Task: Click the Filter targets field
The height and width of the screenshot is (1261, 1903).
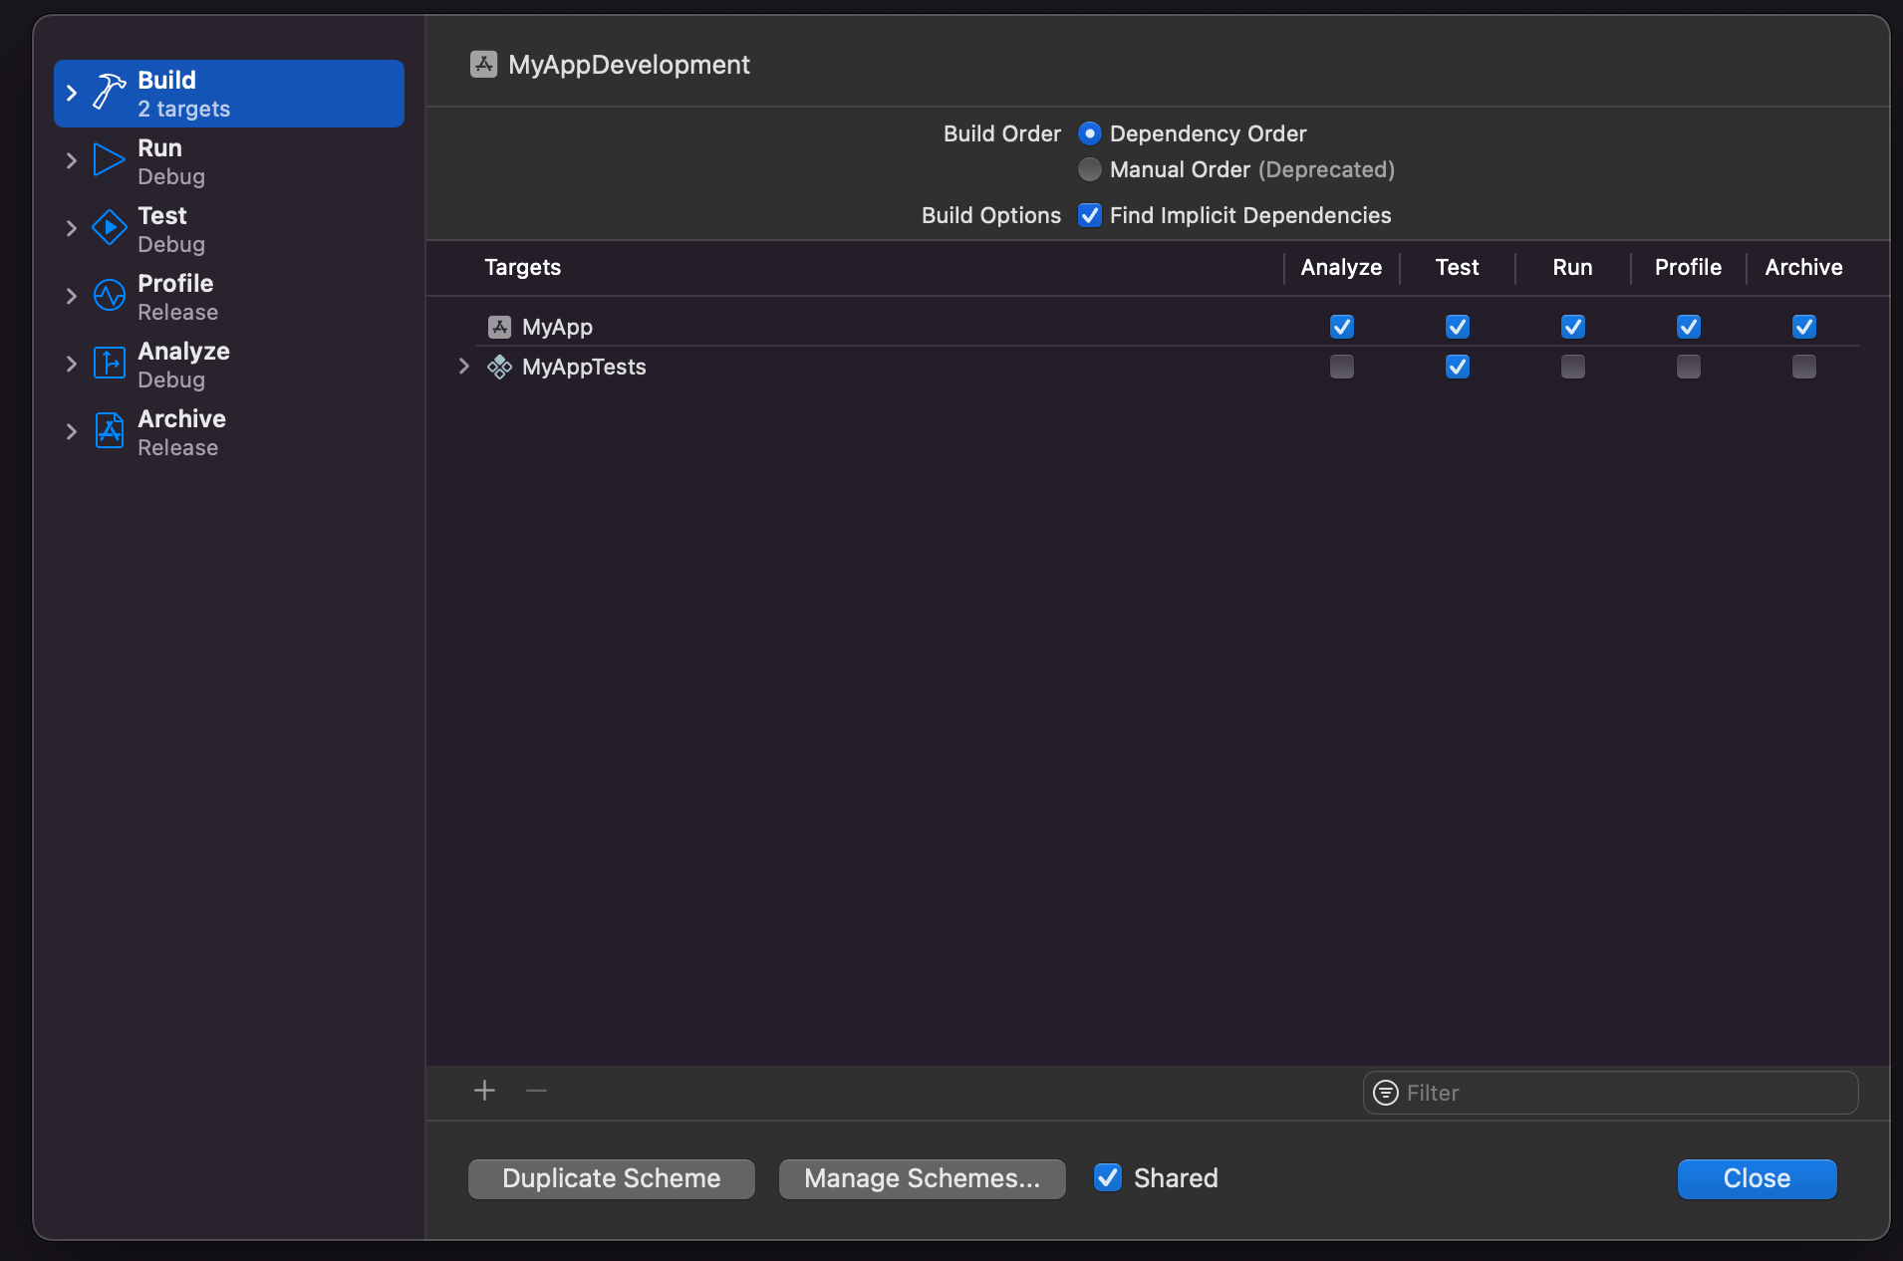Action: pyautogui.click(x=1624, y=1093)
